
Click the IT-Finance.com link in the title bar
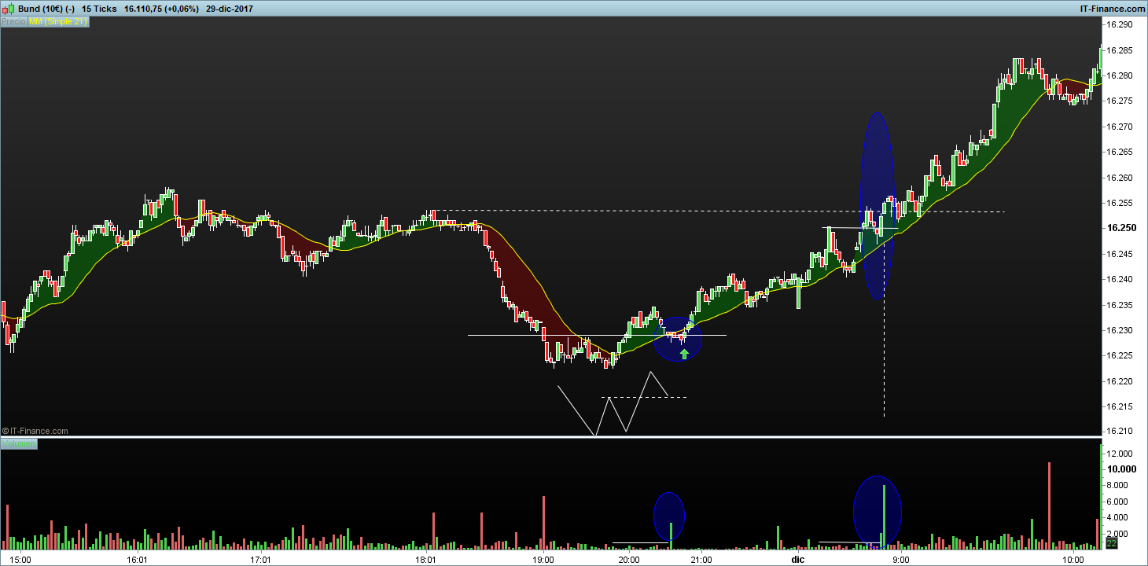click(1111, 9)
